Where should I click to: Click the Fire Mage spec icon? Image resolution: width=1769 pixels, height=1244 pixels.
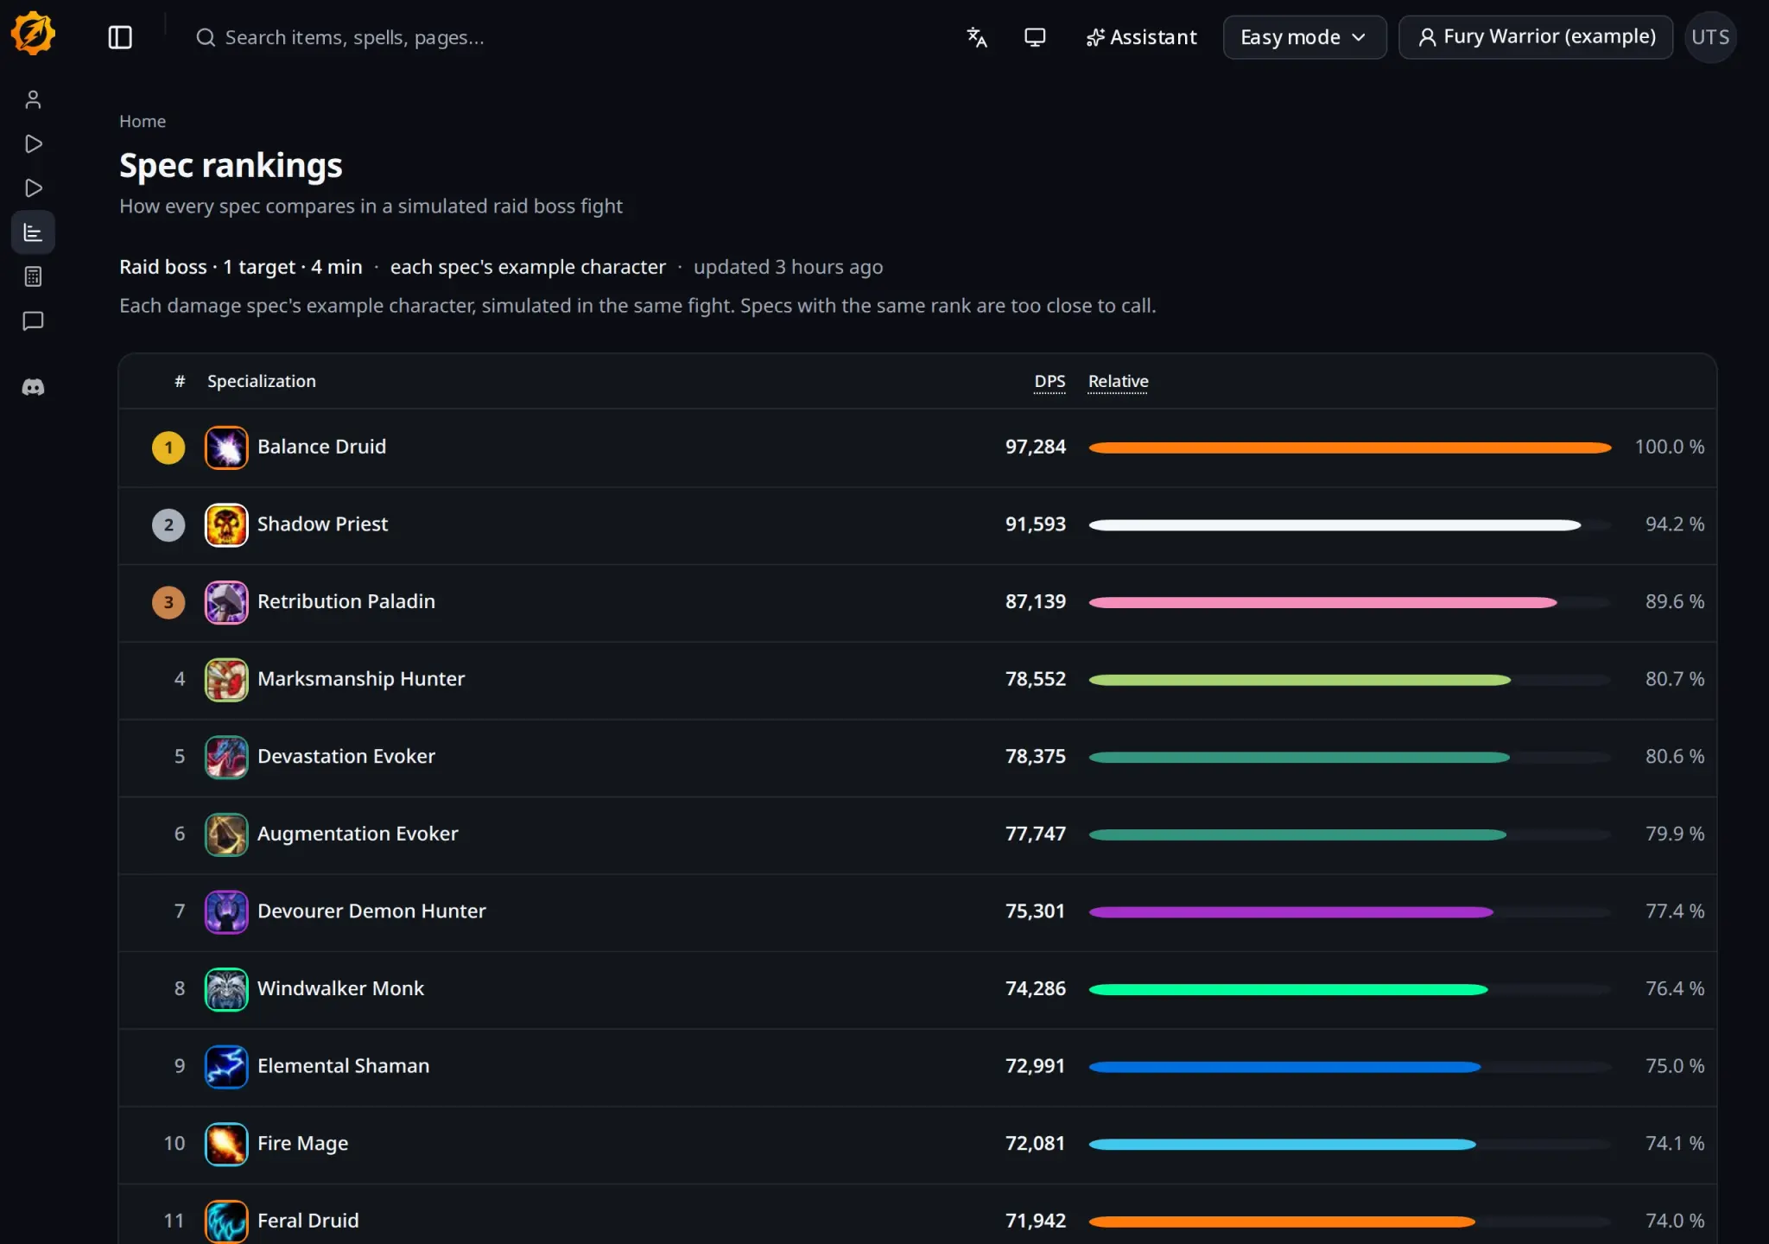(226, 1144)
